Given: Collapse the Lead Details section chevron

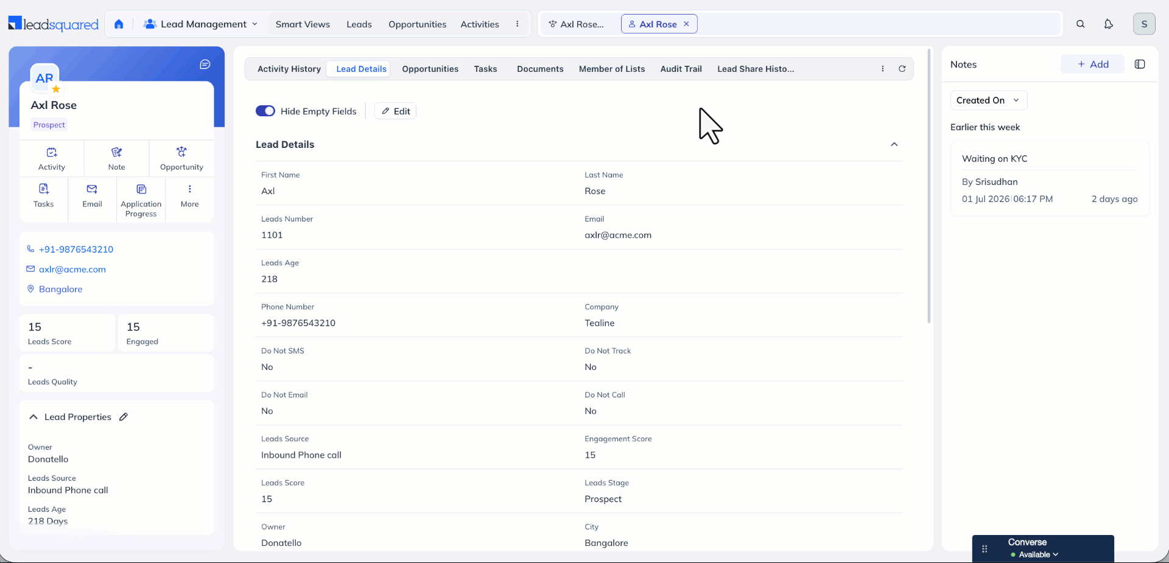Looking at the screenshot, I should point(894,144).
